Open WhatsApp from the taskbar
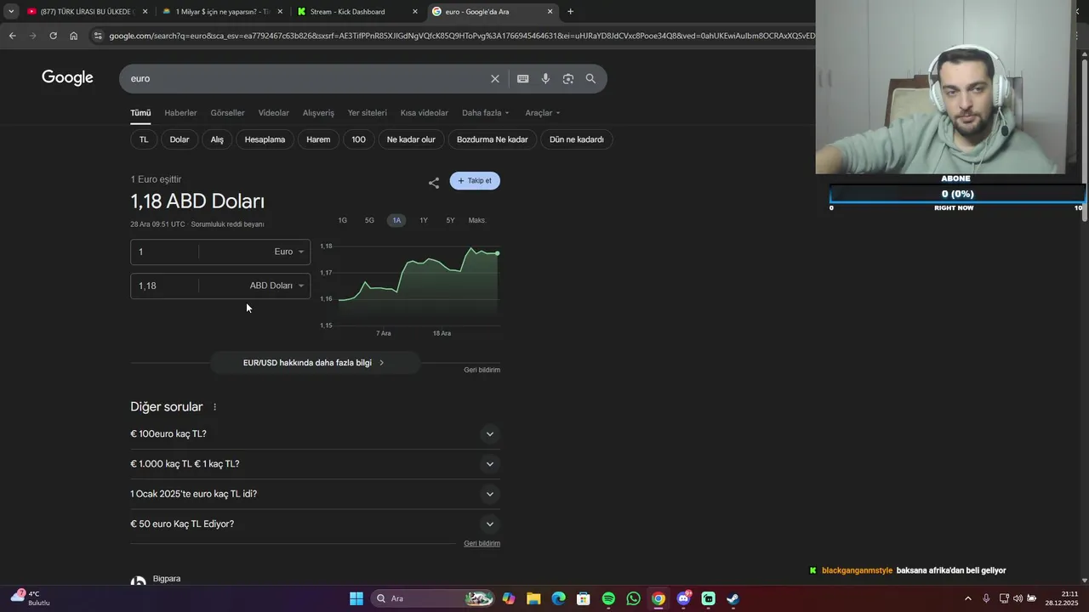This screenshot has height=612, width=1089. tap(633, 598)
